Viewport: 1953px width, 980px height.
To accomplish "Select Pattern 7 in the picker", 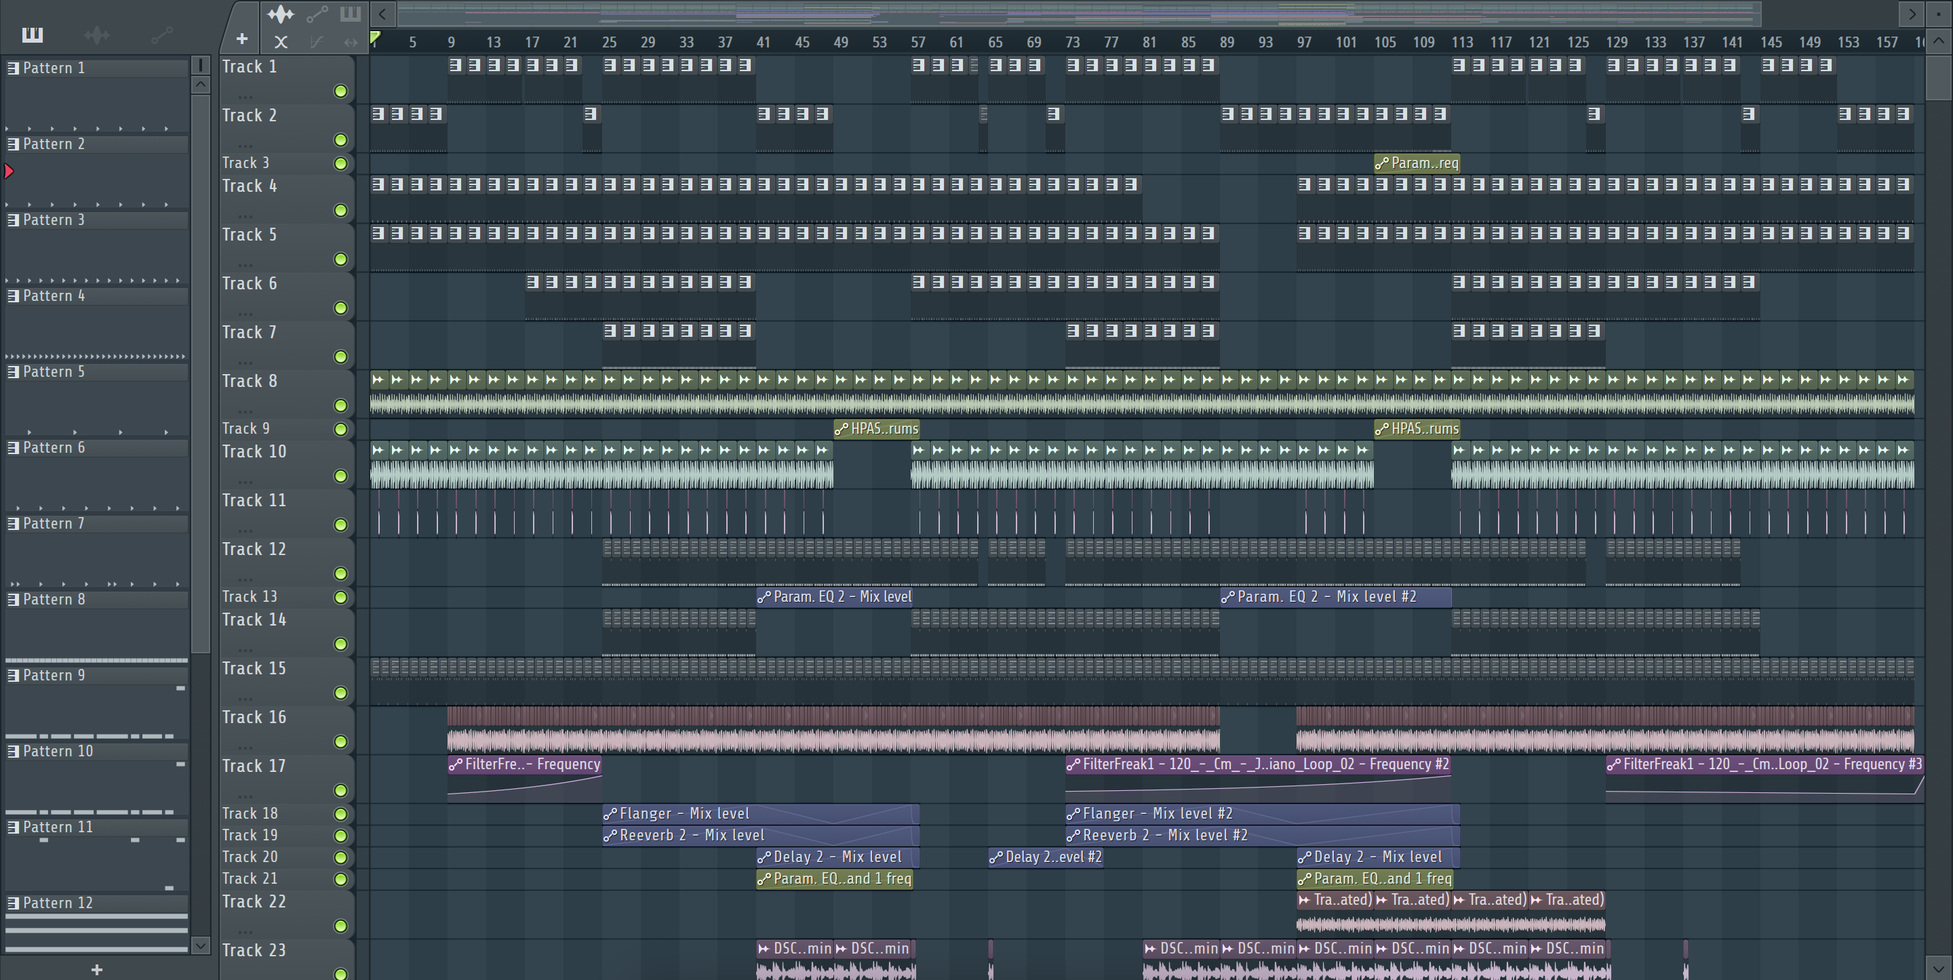I will (97, 524).
